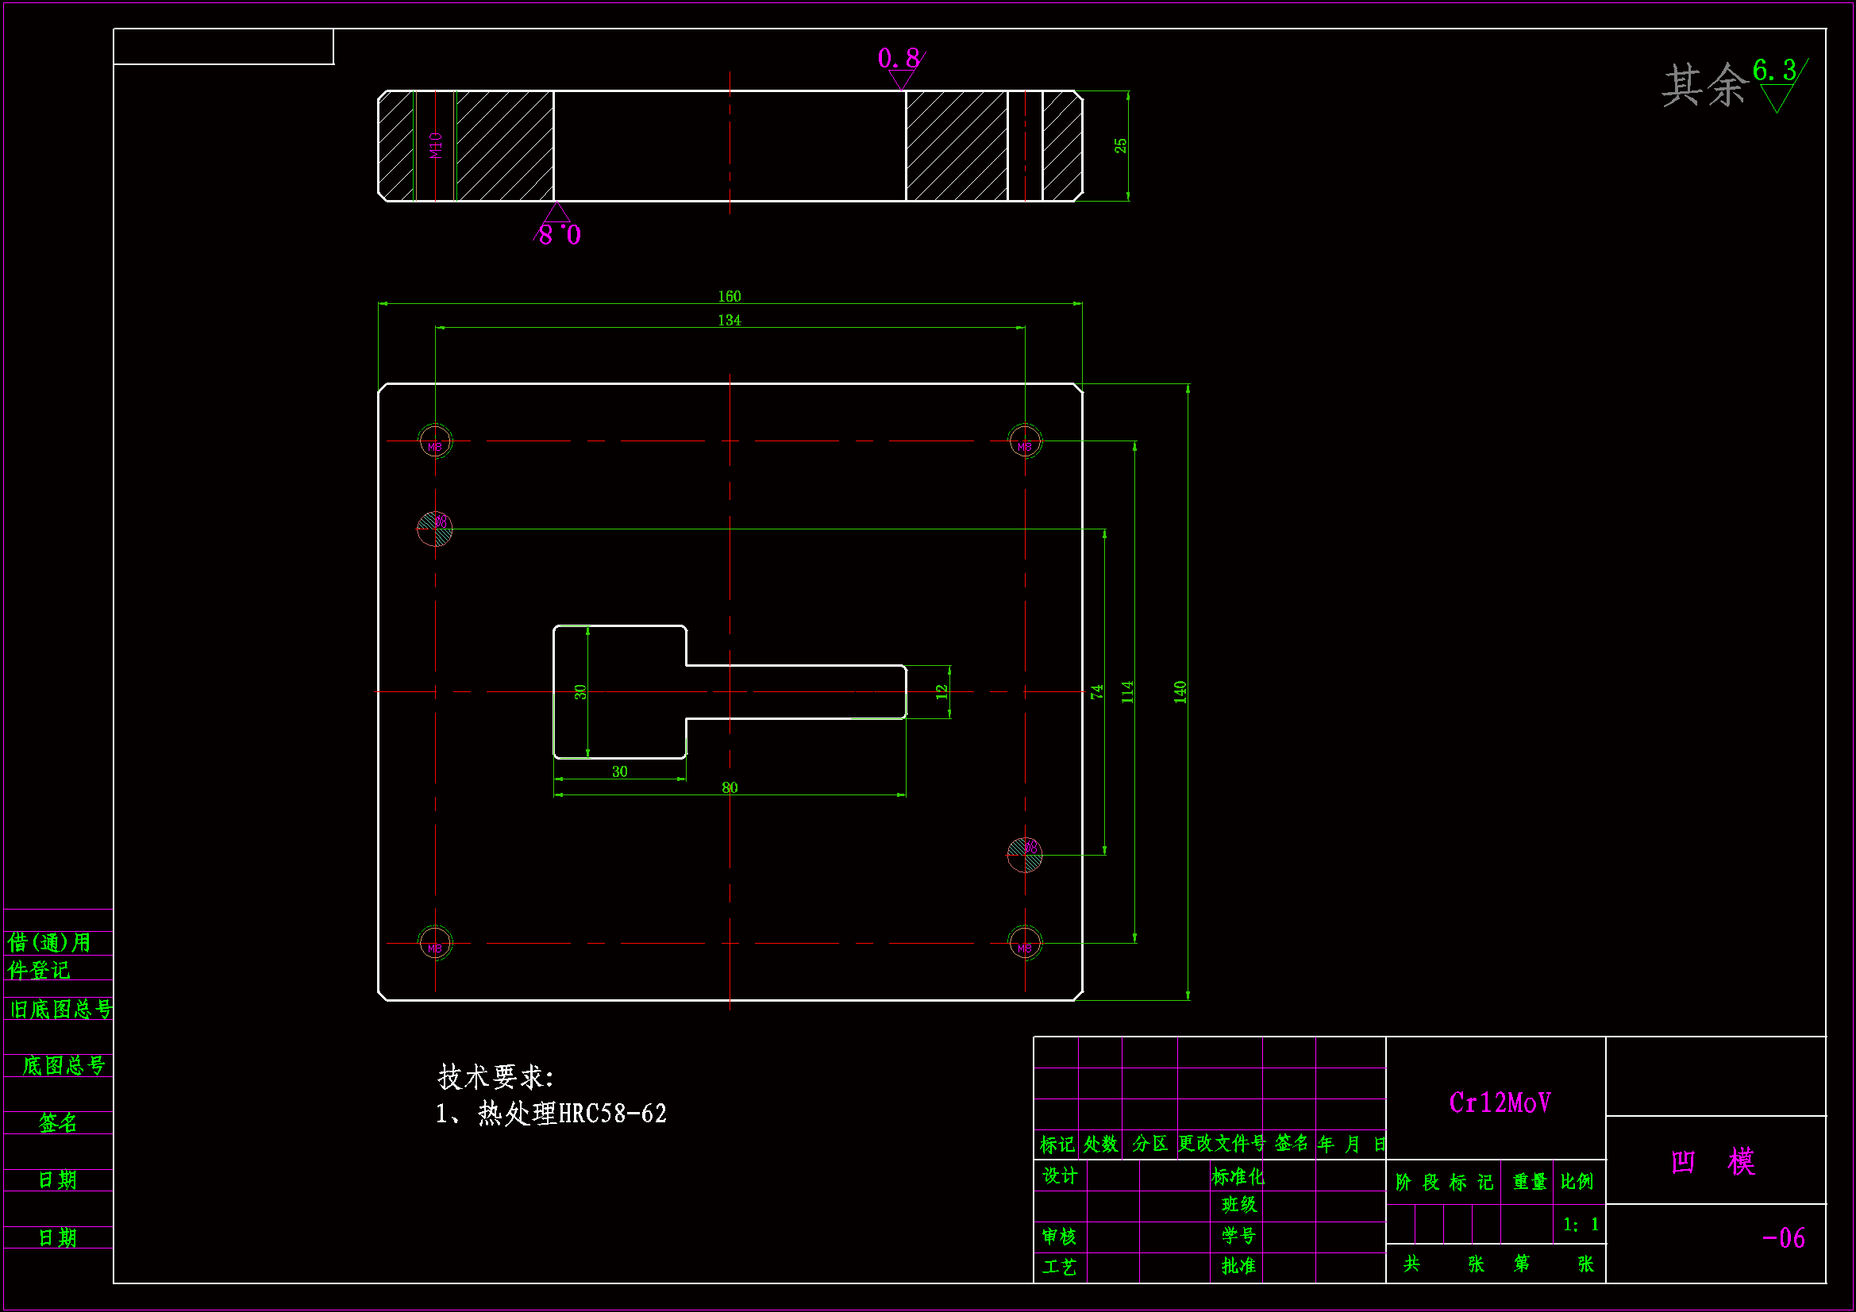Click the bottom-right M8 threaded hole
The height and width of the screenshot is (1312, 1856).
click(x=1024, y=943)
